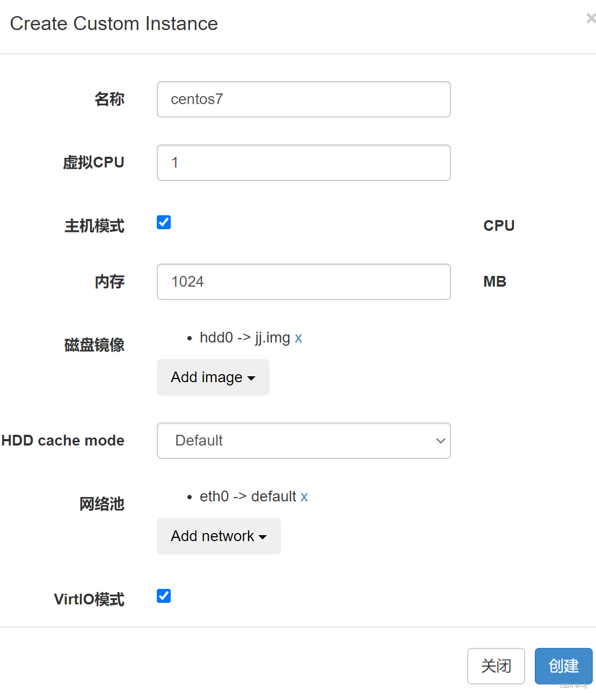Click the Create Custom Instance title

pyautogui.click(x=114, y=24)
